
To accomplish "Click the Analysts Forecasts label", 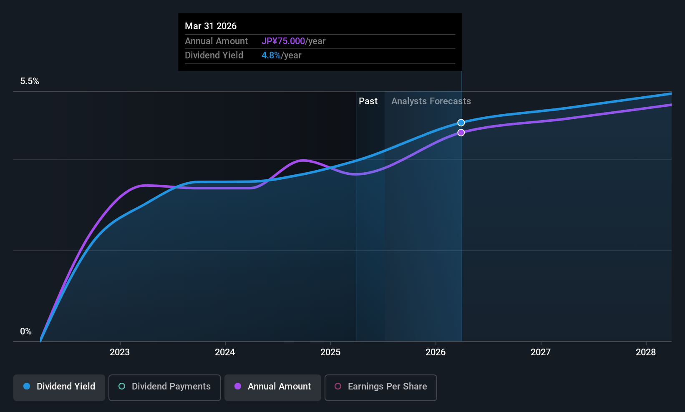I will coord(431,101).
